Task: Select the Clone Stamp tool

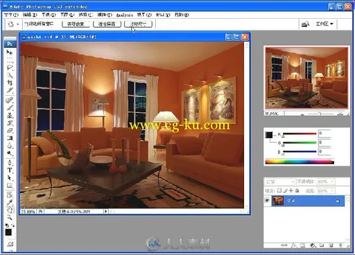Action: point(10,115)
